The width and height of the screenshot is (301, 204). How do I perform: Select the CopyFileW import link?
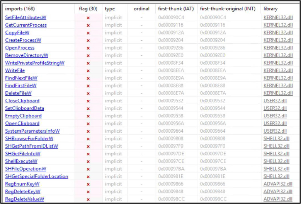coord(17,33)
